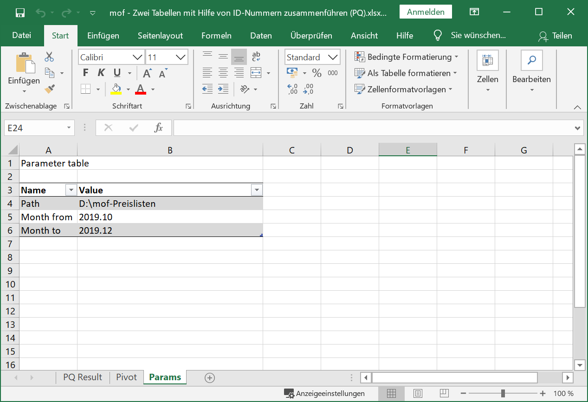Align cell text to the left

(207, 73)
